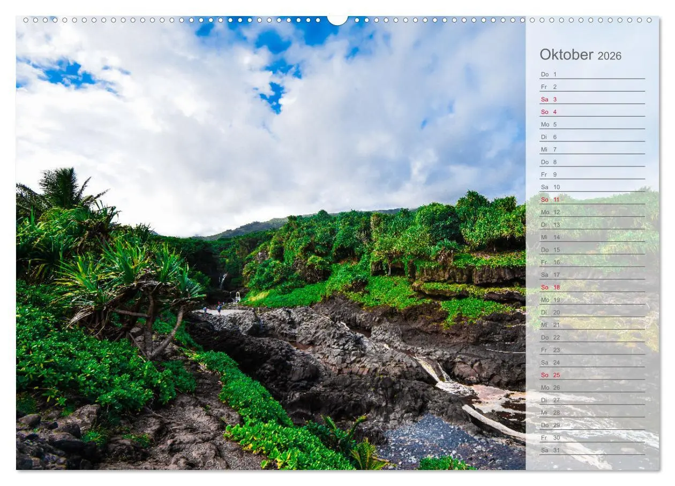Click the Mi 7 weekday abbreviation

(x=543, y=149)
